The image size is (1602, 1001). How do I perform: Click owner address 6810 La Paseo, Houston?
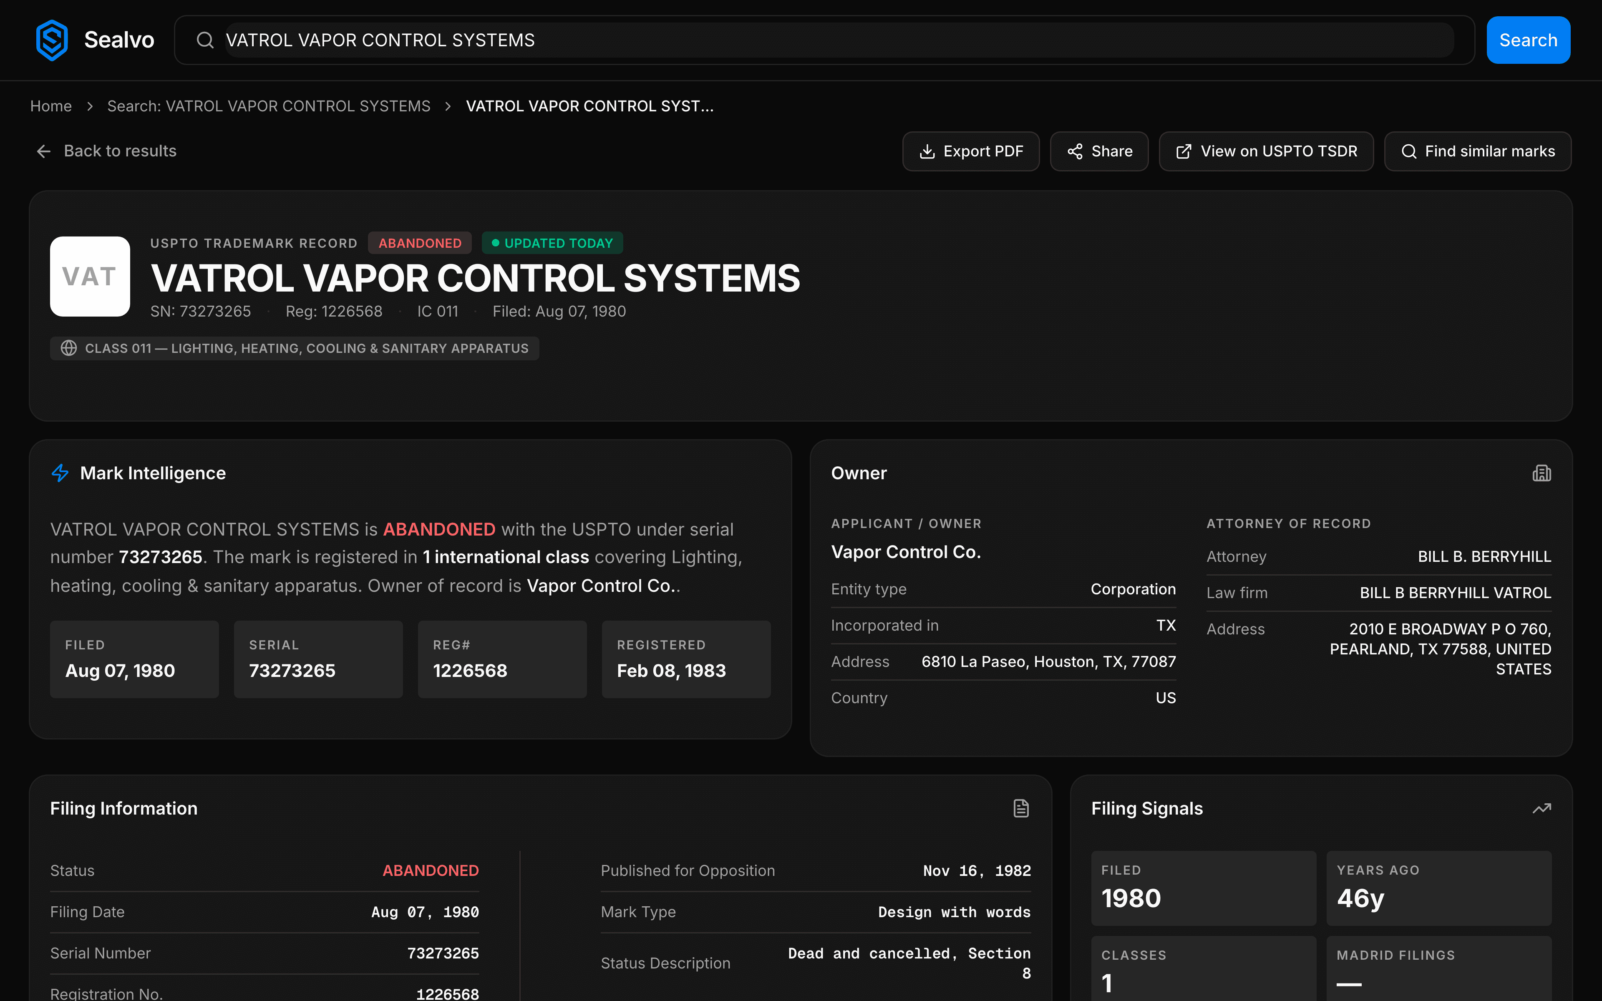[1048, 662]
